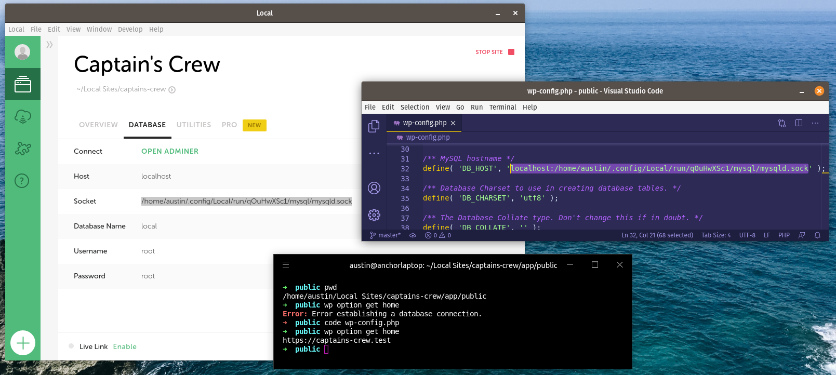
Task: Click the Password value root
Action: (x=148, y=276)
